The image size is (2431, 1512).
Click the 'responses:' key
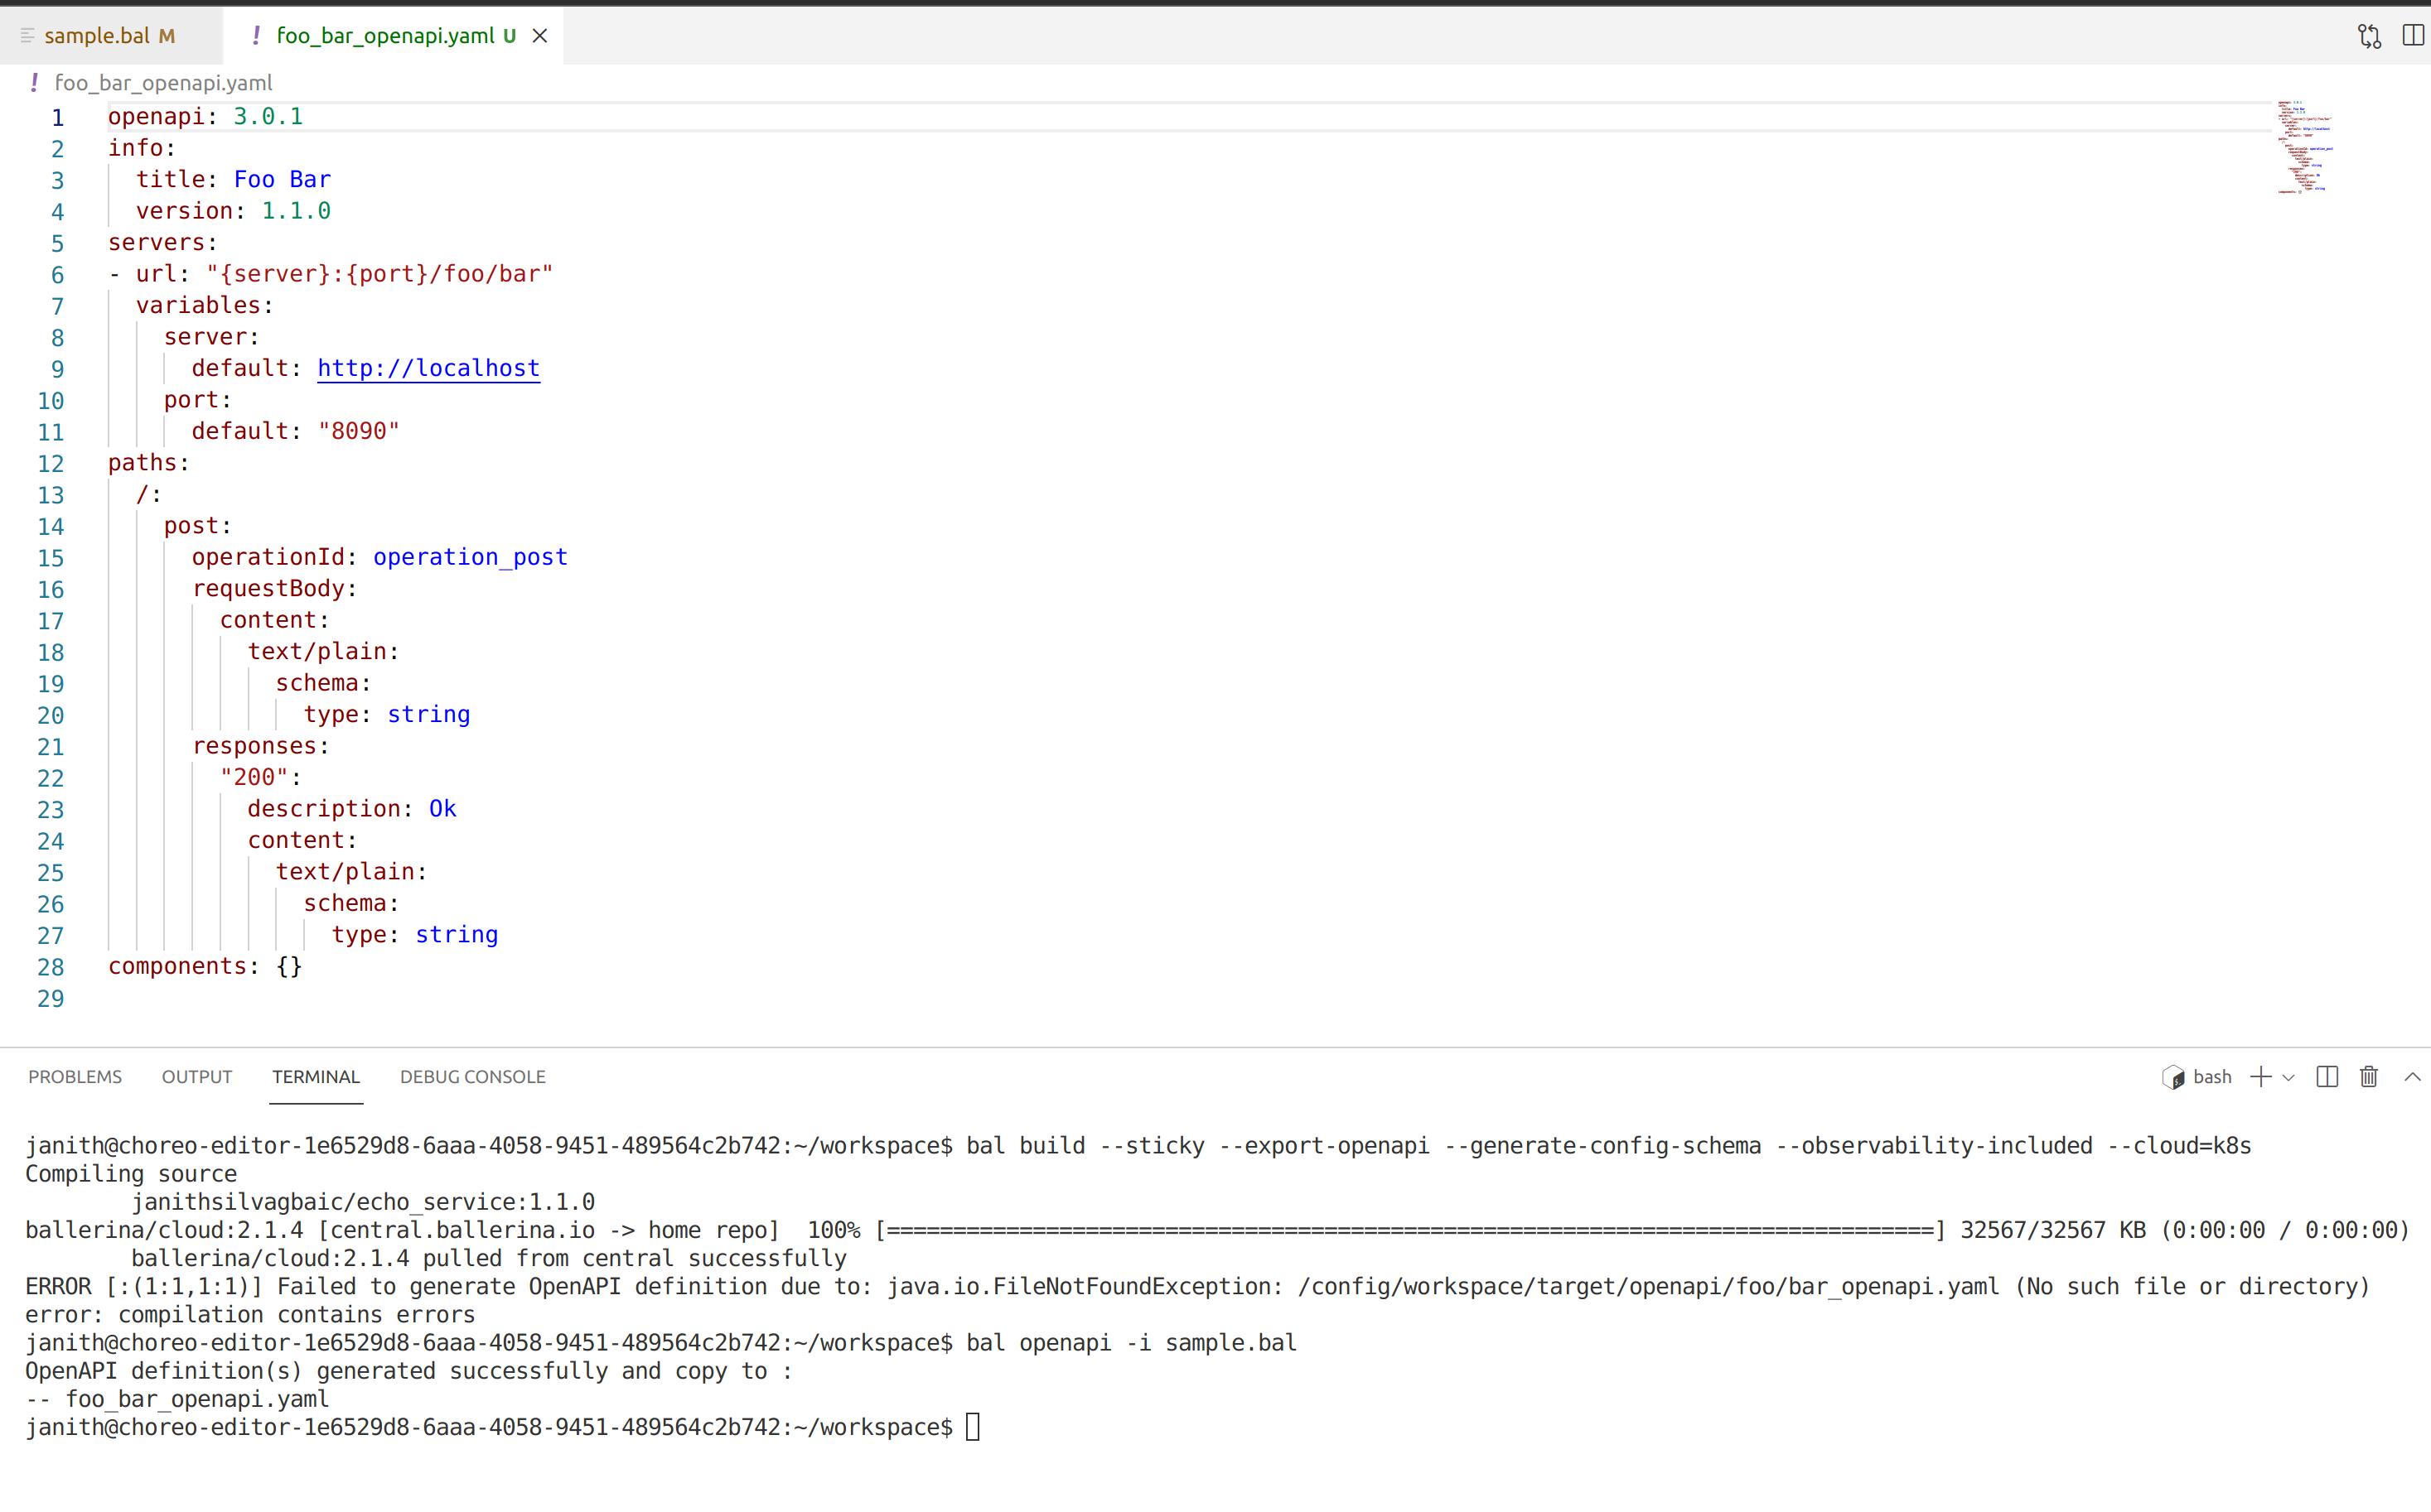260,746
